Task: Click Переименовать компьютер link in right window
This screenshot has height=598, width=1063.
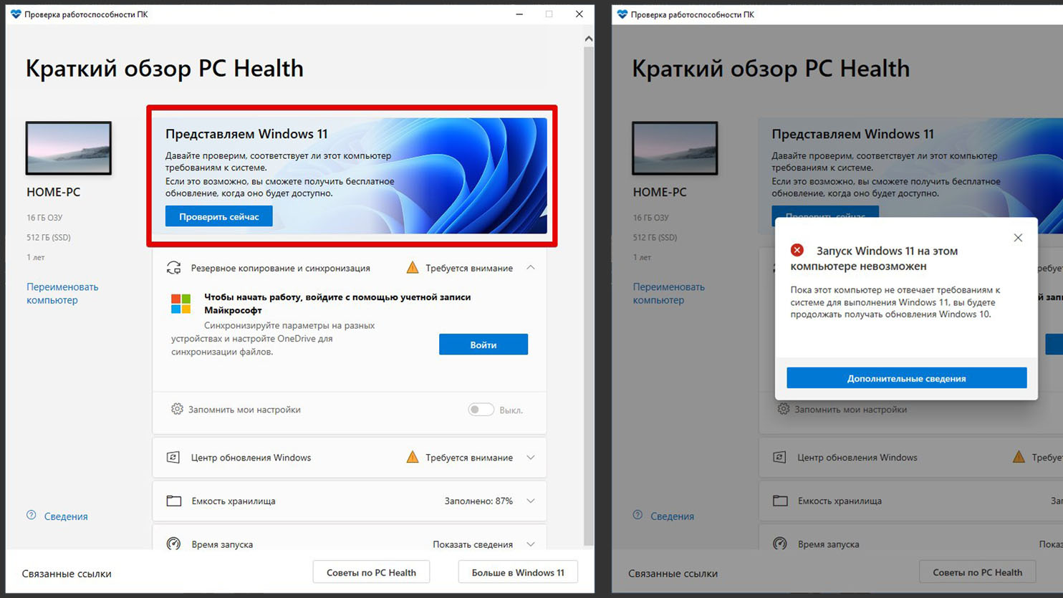Action: (669, 294)
